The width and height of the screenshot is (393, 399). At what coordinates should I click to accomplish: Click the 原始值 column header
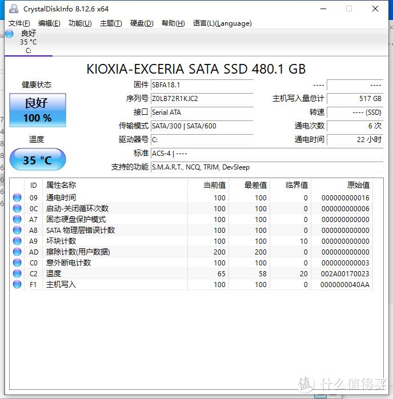click(342, 186)
